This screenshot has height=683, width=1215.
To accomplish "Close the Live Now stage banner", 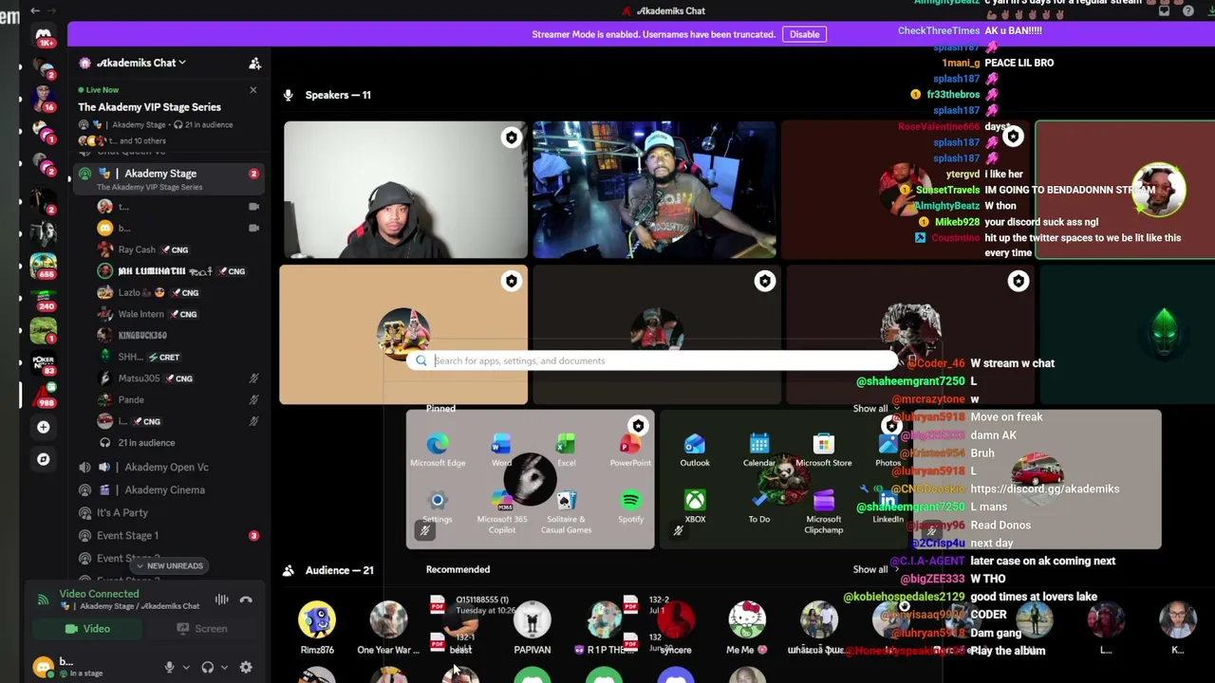I will tap(253, 90).
